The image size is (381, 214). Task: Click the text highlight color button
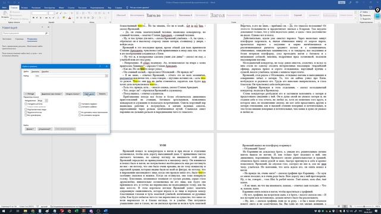[64, 18]
